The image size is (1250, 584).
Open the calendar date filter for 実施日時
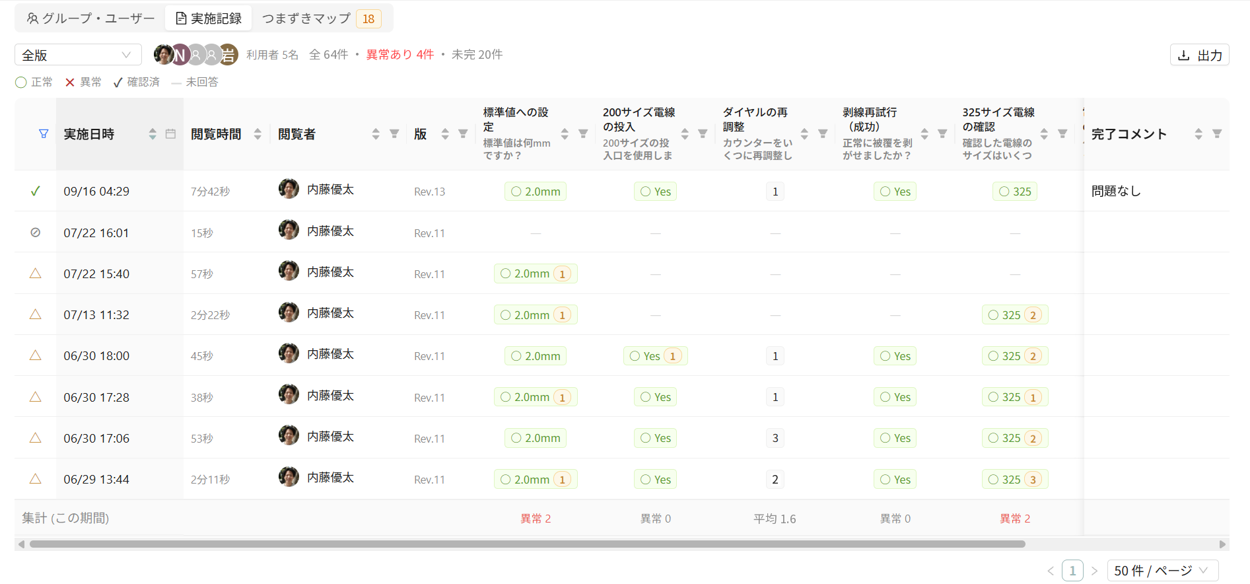[170, 134]
